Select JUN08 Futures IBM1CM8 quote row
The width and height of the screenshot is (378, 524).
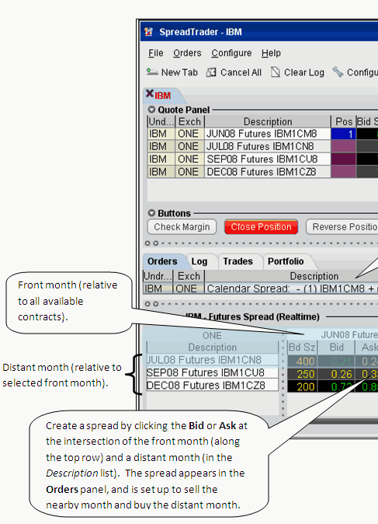tap(262, 134)
